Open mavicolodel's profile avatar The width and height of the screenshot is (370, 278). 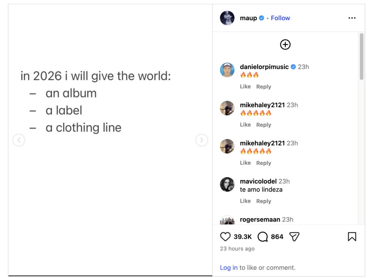point(227,184)
